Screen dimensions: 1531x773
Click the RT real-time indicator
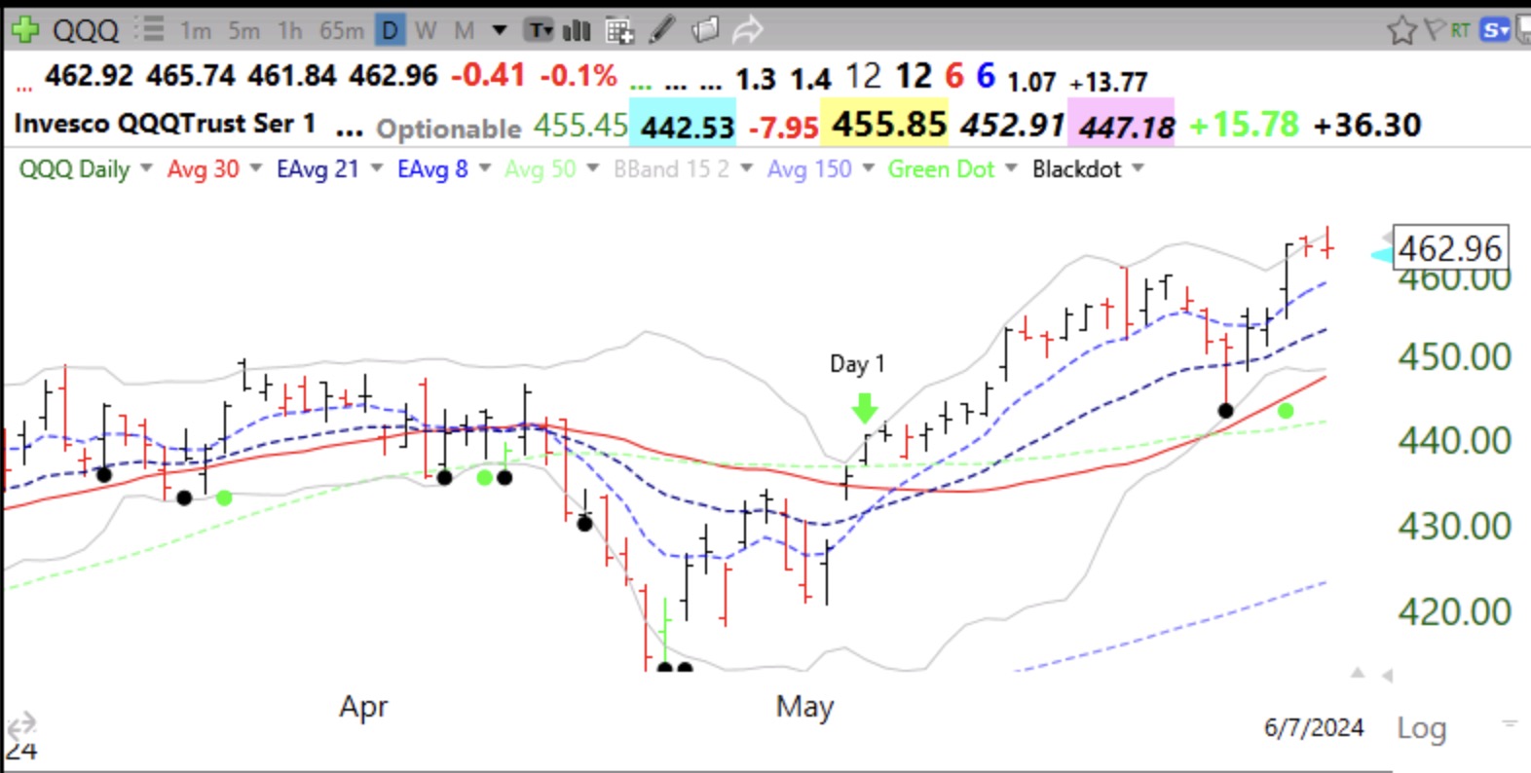coord(1460,30)
